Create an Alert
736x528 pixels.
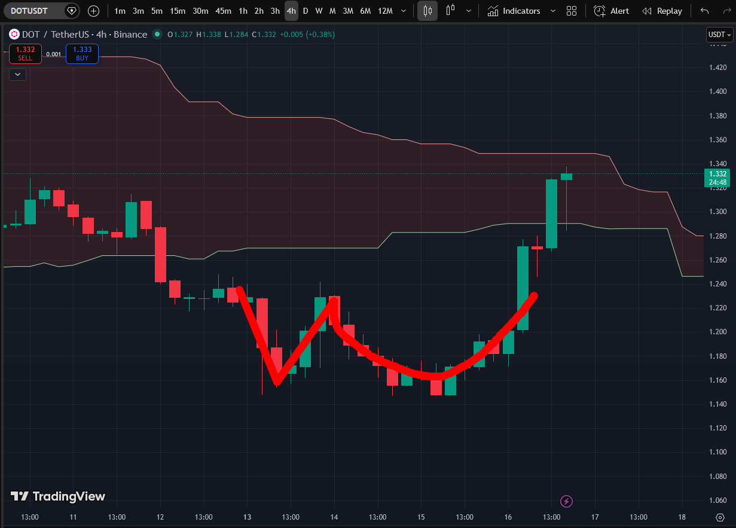611,11
